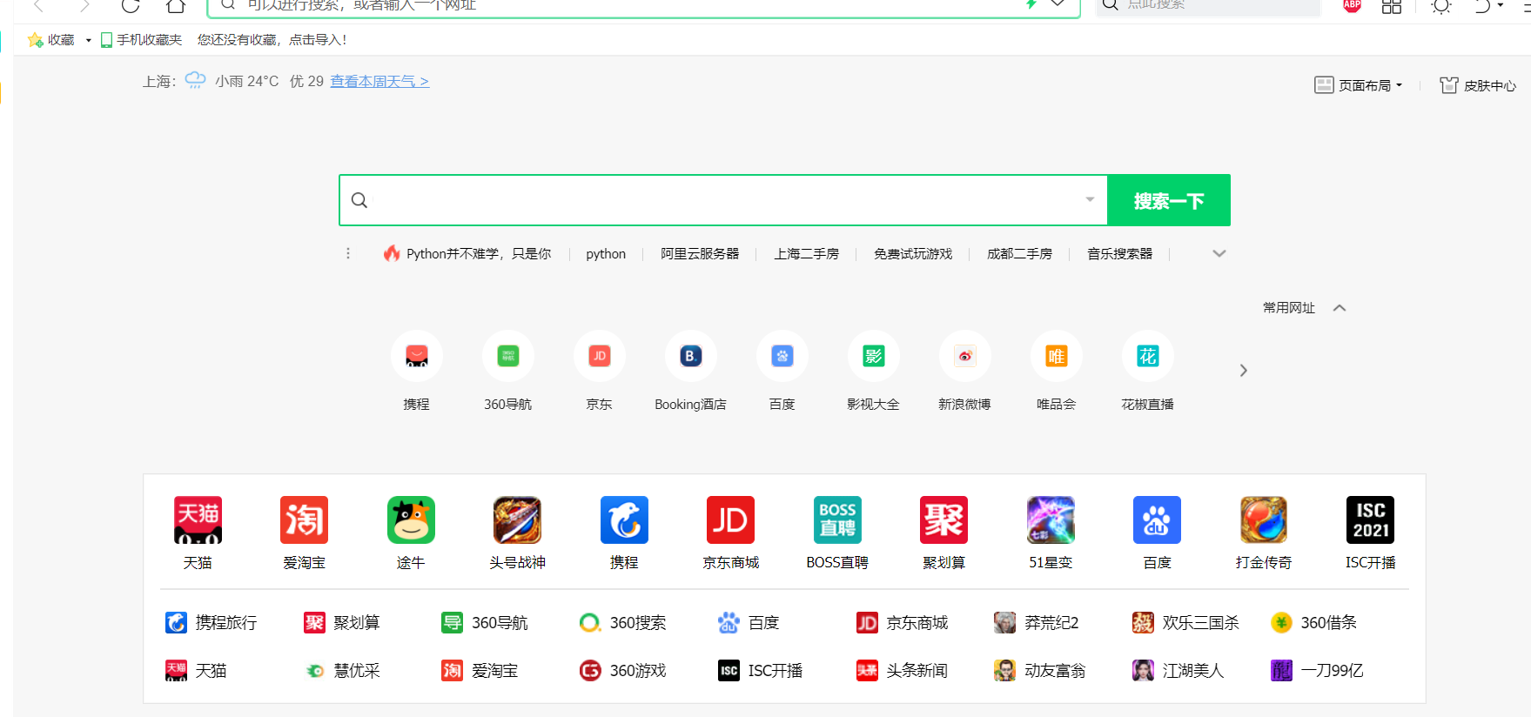
Task: Open the 51星变 game tile
Action: pos(1051,520)
